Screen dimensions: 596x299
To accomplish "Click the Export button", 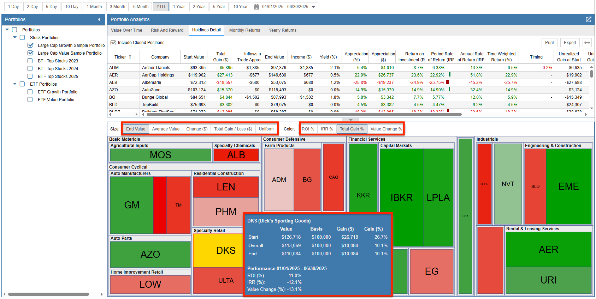I will coord(570,43).
